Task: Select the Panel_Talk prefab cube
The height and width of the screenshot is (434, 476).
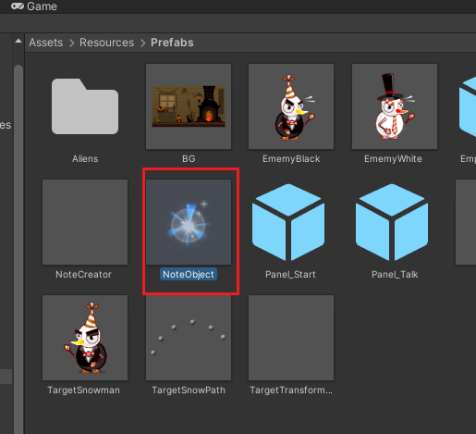Action: (392, 222)
